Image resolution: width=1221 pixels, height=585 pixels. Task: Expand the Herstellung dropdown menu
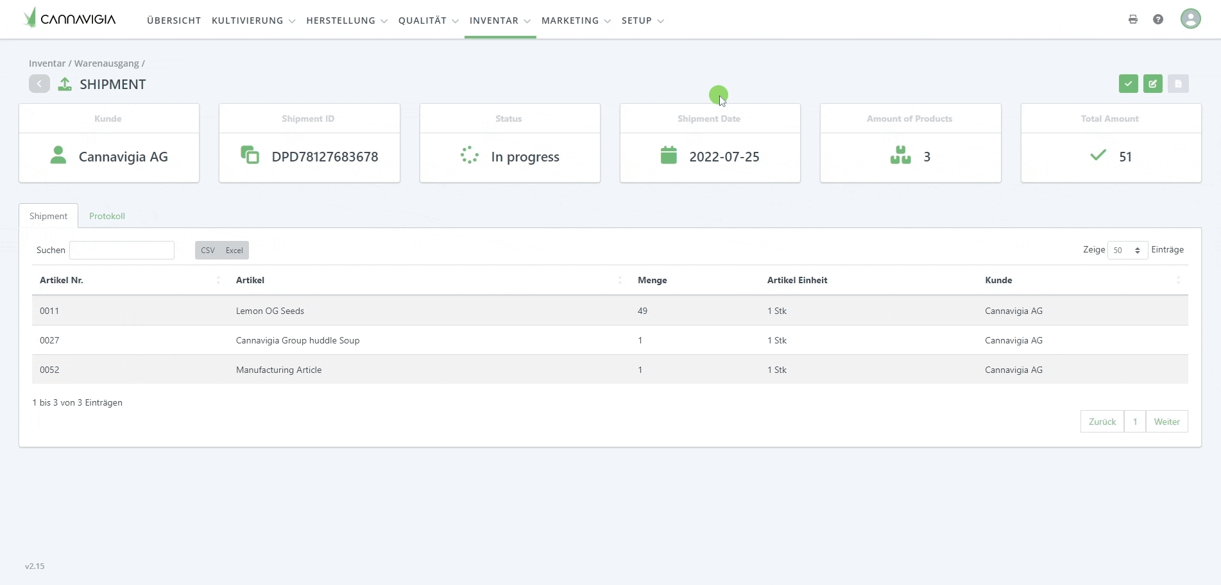click(x=346, y=21)
